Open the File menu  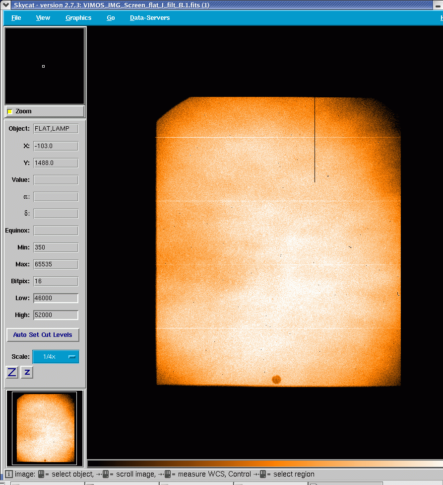16,18
